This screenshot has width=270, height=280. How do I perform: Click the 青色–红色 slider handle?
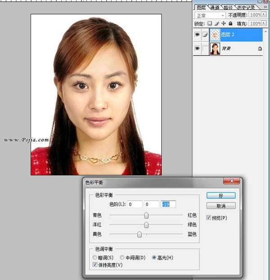point(146,215)
